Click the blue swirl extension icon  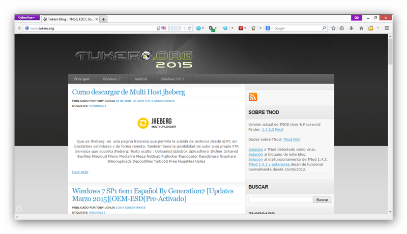(225, 28)
